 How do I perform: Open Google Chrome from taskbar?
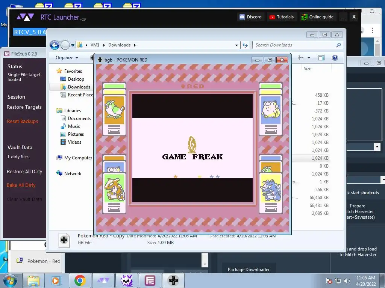coord(80,280)
